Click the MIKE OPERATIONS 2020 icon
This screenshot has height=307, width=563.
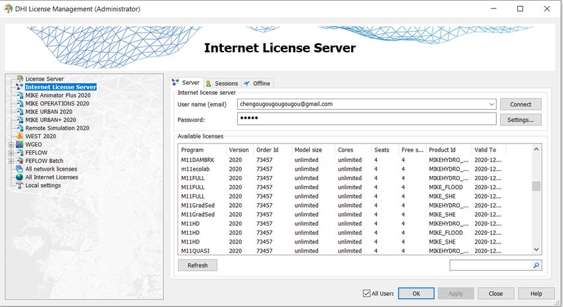click(x=20, y=103)
